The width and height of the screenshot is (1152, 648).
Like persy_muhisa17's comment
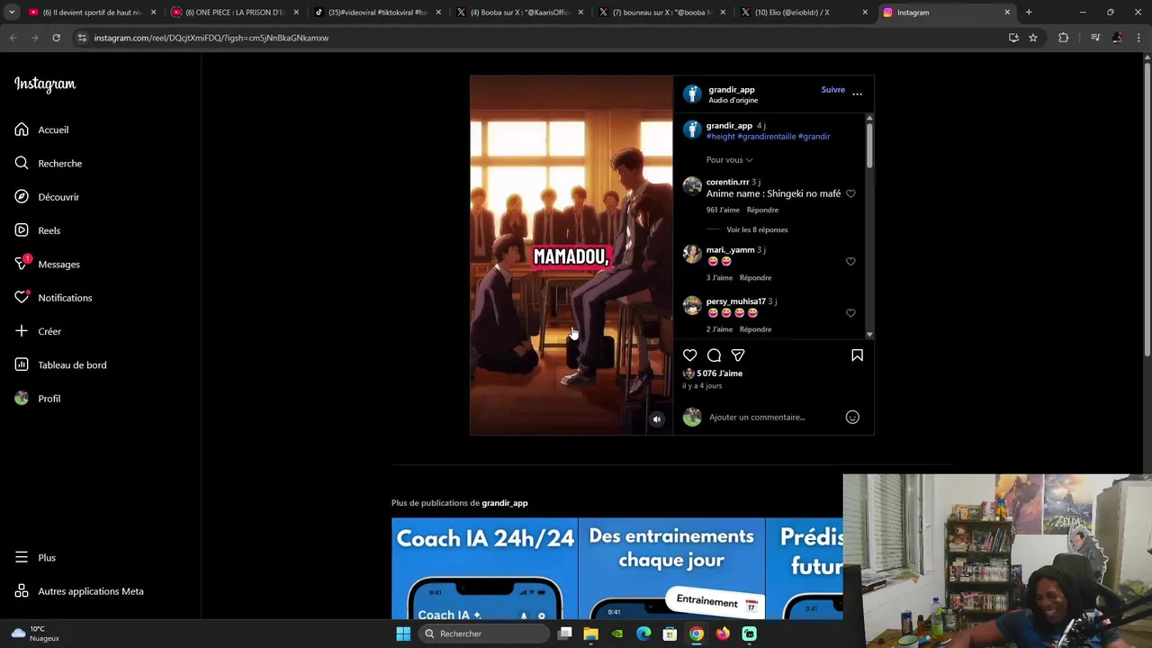coord(850,313)
